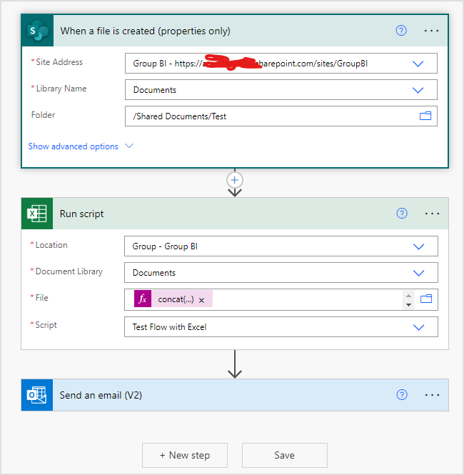Image resolution: width=464 pixels, height=475 pixels.
Task: Click the Script field label
Action: 46,325
